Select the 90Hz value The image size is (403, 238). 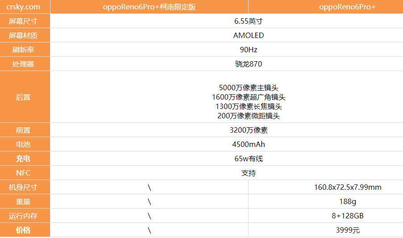point(249,50)
